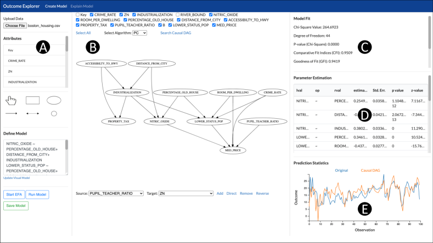Click the Start EFA button
433x243 pixels.
(14, 194)
